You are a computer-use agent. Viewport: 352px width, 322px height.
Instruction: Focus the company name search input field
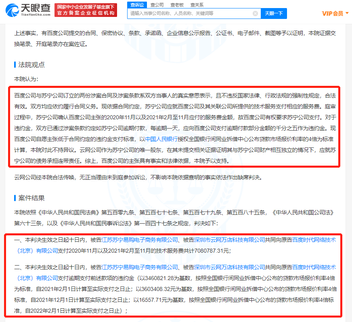(190, 14)
